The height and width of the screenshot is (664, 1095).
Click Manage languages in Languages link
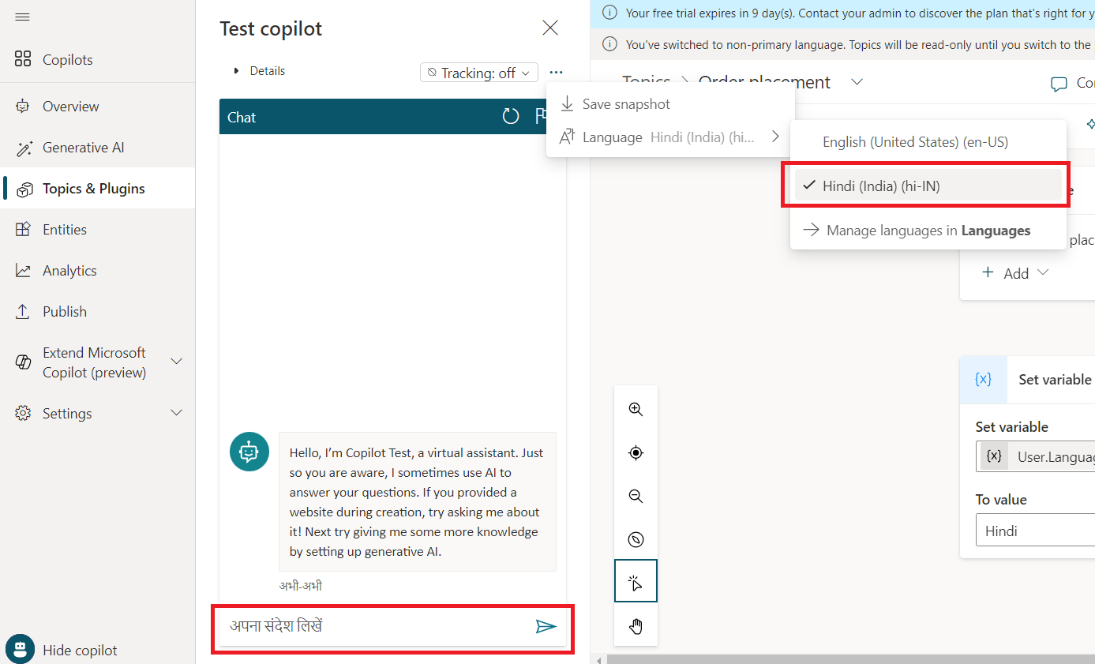(928, 231)
